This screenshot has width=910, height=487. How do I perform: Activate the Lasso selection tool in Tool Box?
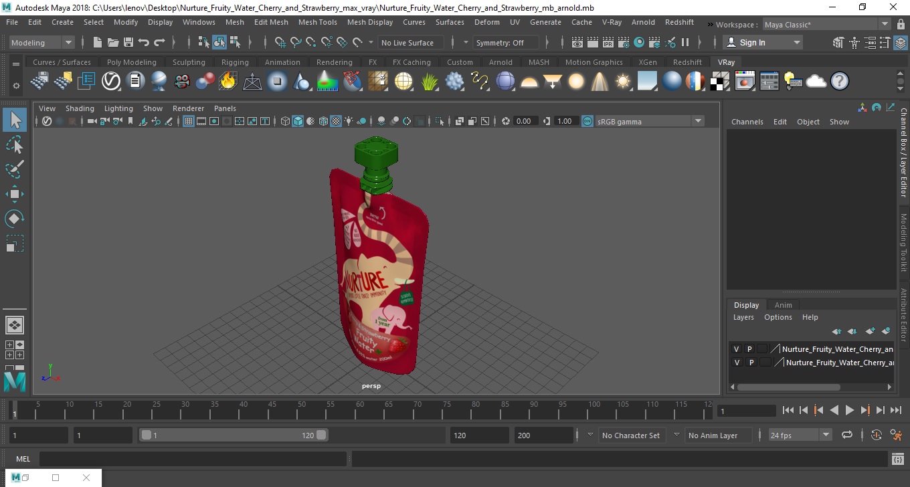[x=15, y=144]
